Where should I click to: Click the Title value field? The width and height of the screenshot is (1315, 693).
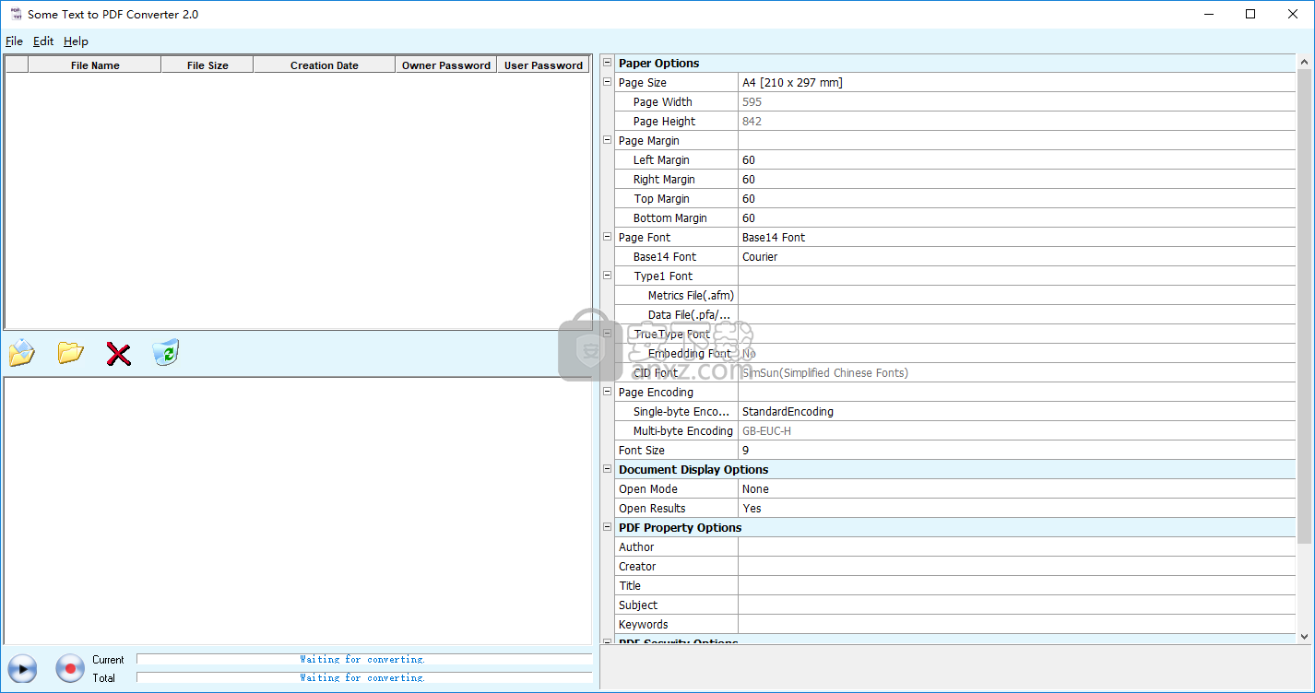click(x=1017, y=585)
